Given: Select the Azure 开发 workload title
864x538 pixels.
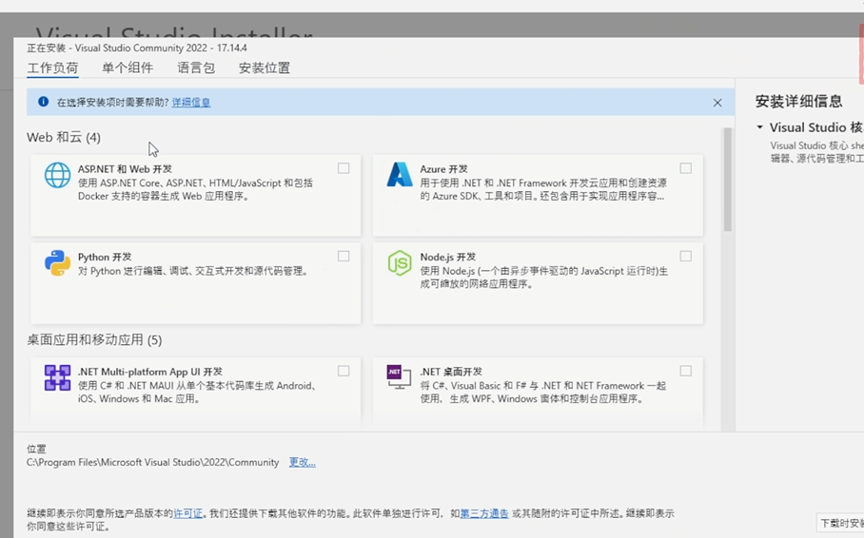Looking at the screenshot, I should click(443, 168).
